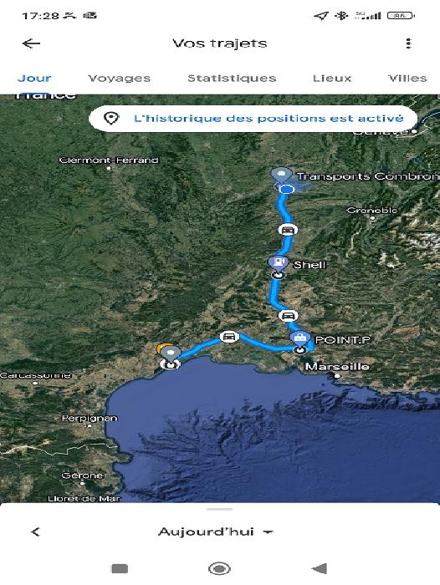The height and width of the screenshot is (585, 440).
Task: Tap the Android home button
Action: pyautogui.click(x=219, y=568)
